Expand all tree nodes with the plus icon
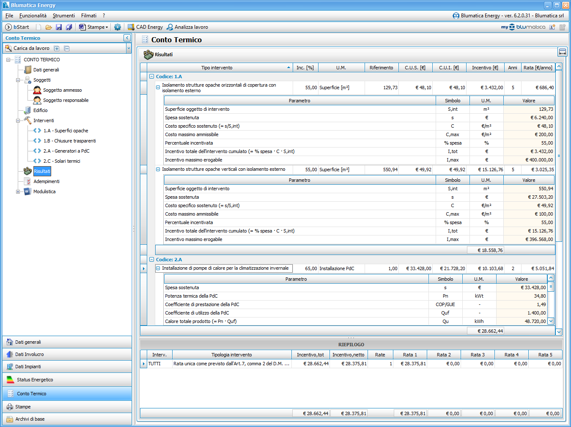Screen dimensions: 571x427 point(57,49)
